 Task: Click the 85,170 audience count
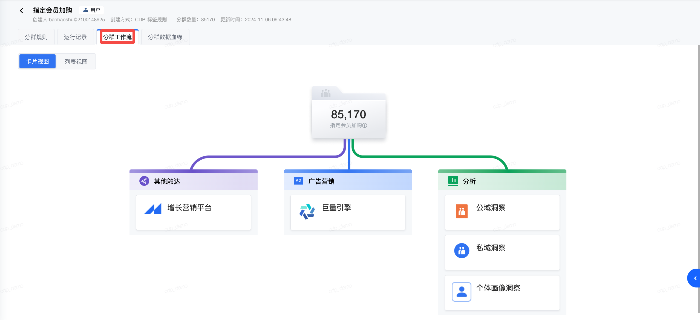pos(348,114)
